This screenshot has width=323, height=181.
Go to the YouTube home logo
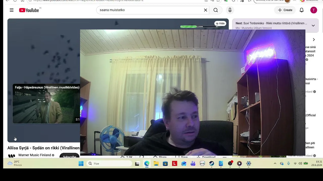[29, 10]
